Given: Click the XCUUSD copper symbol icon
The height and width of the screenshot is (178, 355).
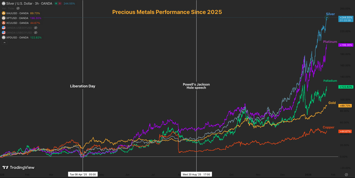Looking at the screenshot, I should pos(4,23).
